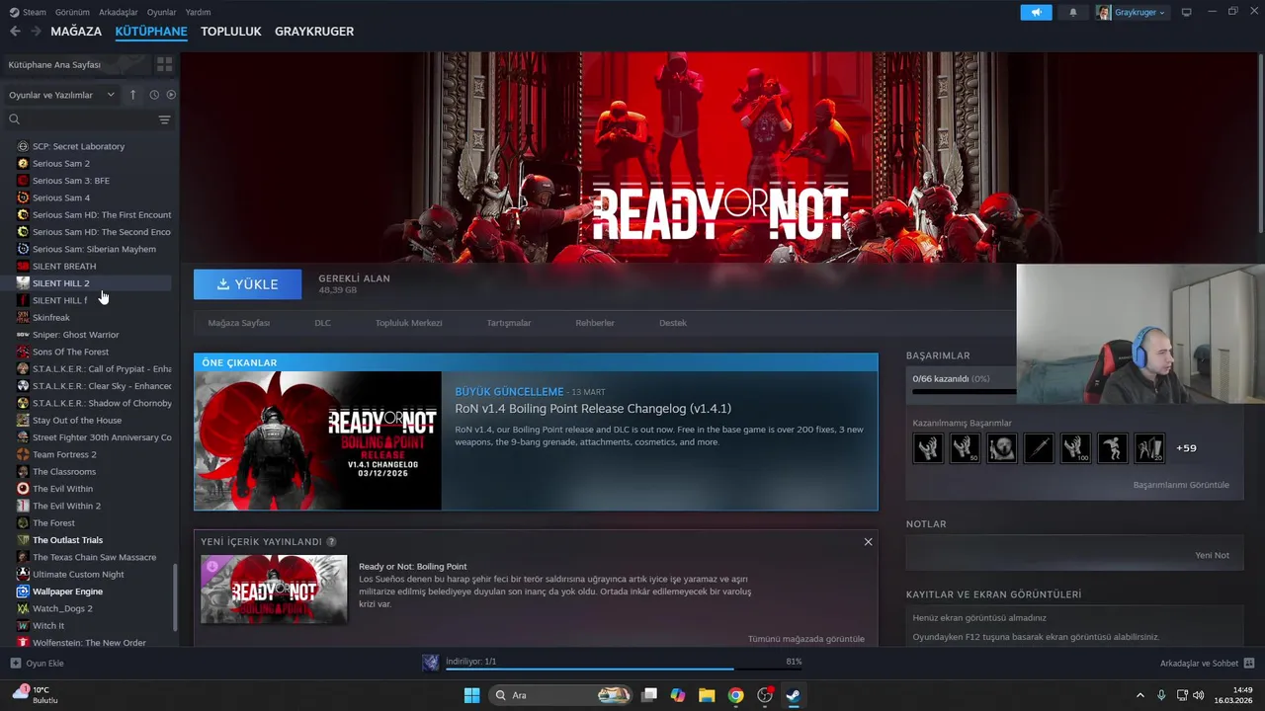Open the GRAYKRUGER profile tab

(314, 32)
